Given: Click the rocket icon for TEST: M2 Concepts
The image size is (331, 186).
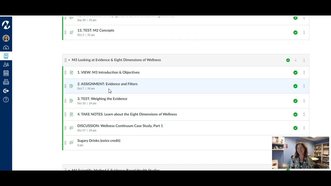Looking at the screenshot, I should pos(71,33).
